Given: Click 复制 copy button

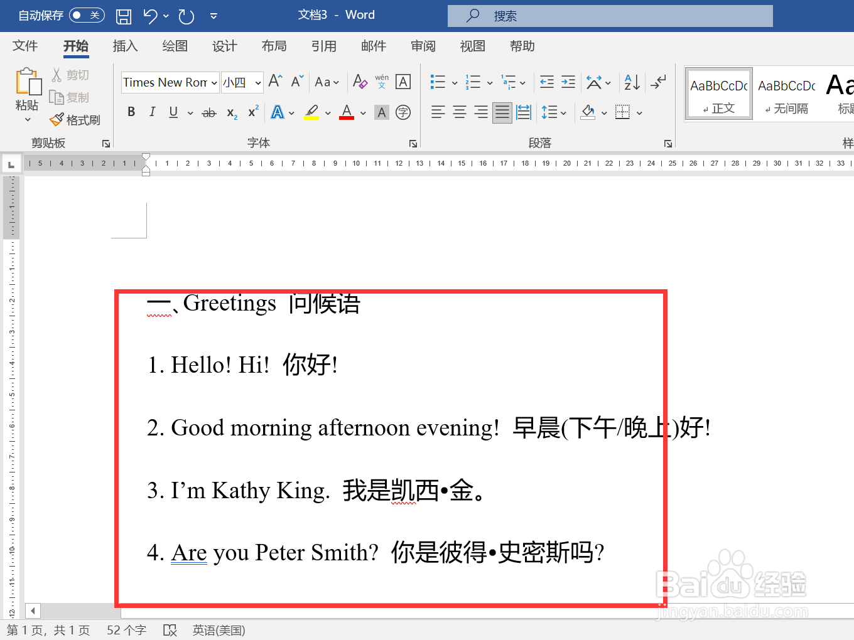Looking at the screenshot, I should pyautogui.click(x=70, y=97).
